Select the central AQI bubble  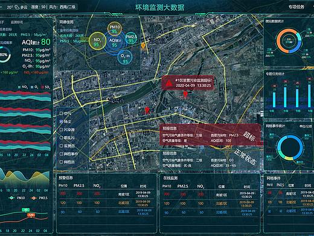(115, 43)
